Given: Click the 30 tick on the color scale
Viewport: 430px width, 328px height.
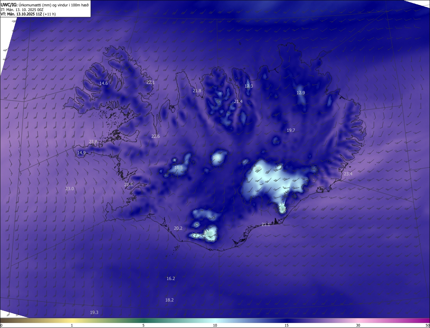Looking at the screenshot, I should tap(358, 325).
